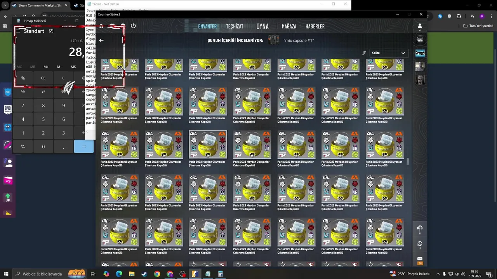Click digit 7 on Calculator
This screenshot has height=279, width=497.
(23, 105)
